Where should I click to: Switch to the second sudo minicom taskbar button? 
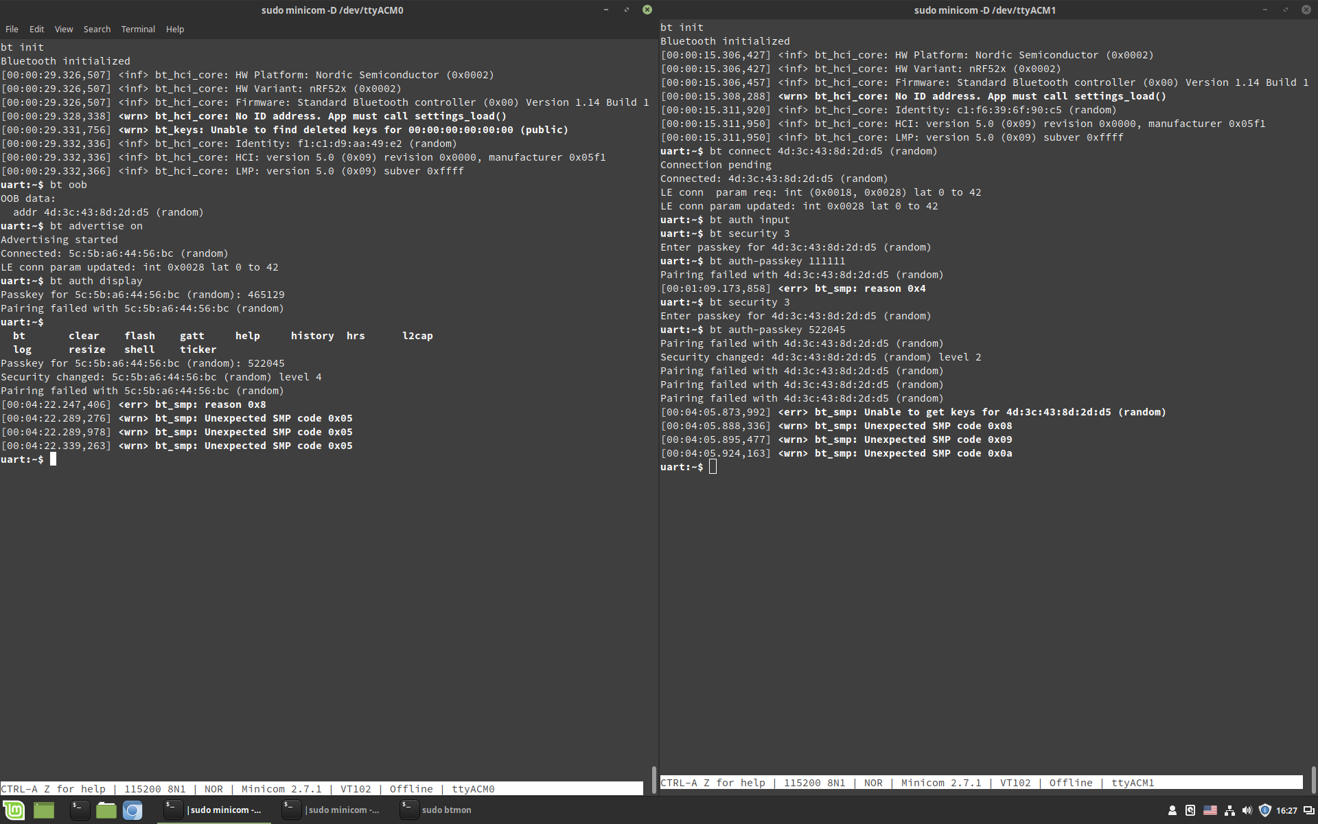pyautogui.click(x=336, y=810)
